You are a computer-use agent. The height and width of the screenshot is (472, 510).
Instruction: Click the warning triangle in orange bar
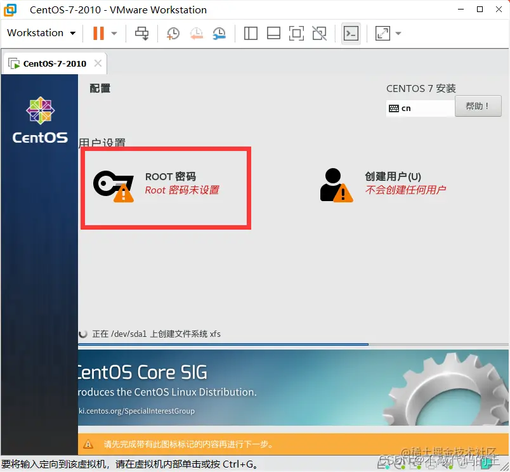[x=88, y=443]
